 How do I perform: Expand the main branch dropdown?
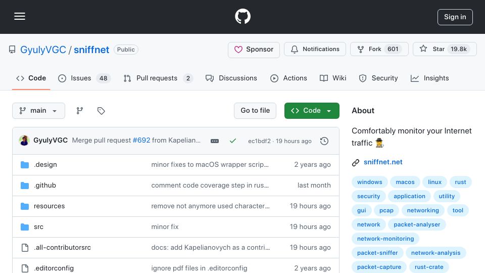pyautogui.click(x=39, y=111)
